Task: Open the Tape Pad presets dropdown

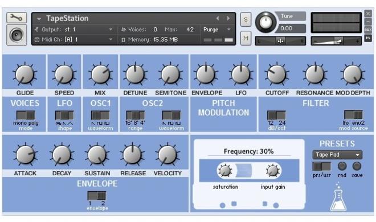Action: pos(337,155)
